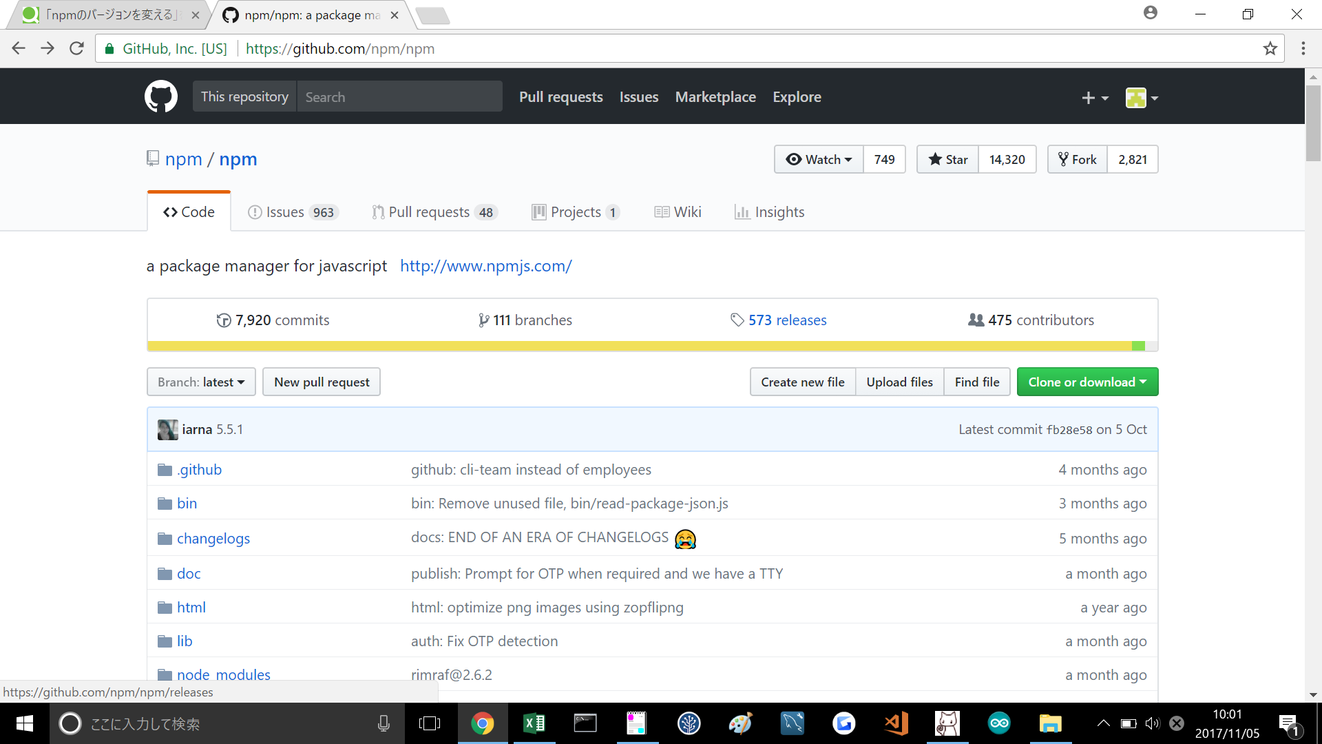Open the Marketplace menu item

(715, 96)
